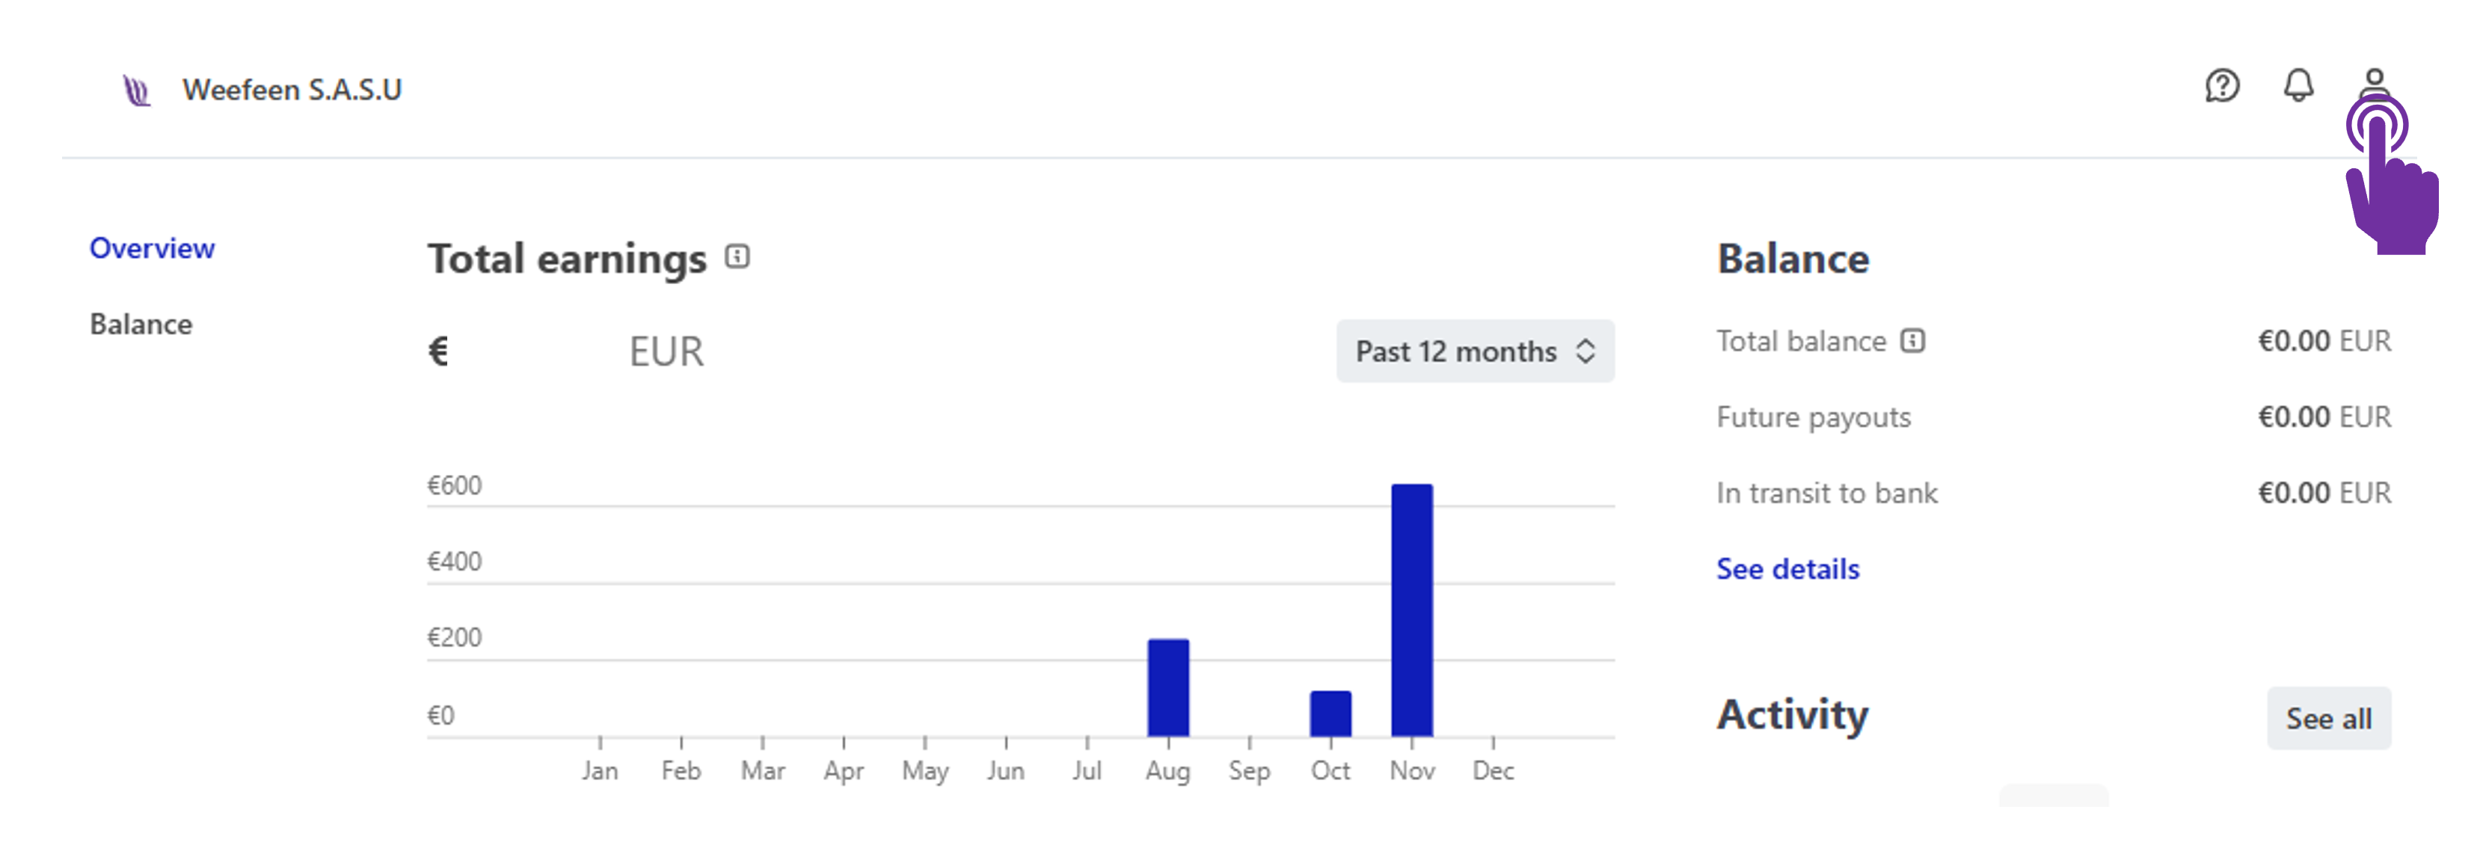The width and height of the screenshot is (2483, 854).
Task: Open the notifications bell
Action: tap(2298, 86)
